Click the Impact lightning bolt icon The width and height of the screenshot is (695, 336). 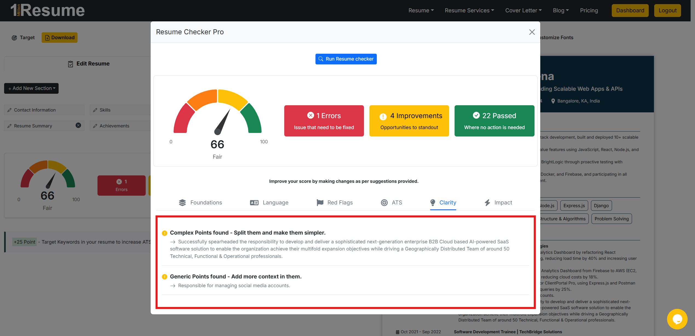coord(487,203)
